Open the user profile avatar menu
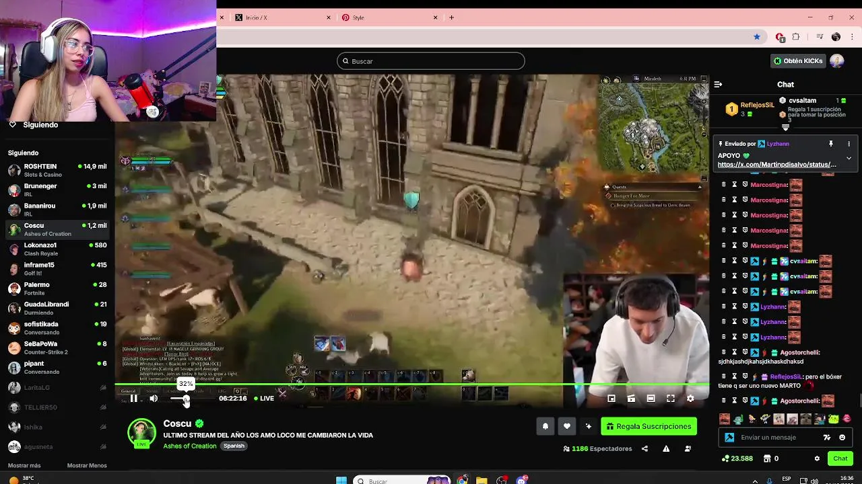This screenshot has height=484, width=862. pyautogui.click(x=837, y=61)
